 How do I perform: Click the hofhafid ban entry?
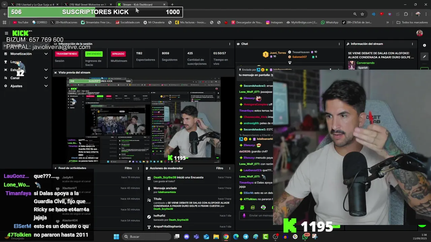coord(189,217)
